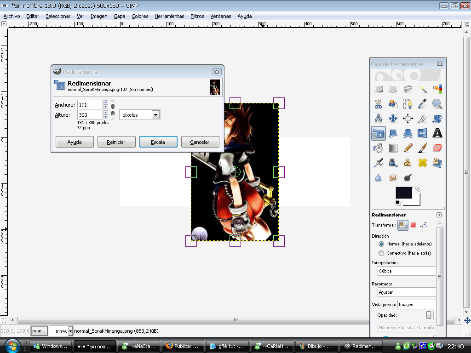Select the Clone stamp tool
The width and height of the screenshot is (471, 353).
pos(408,163)
